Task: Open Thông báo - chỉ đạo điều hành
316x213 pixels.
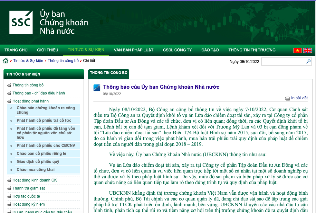Action: (x=39, y=93)
